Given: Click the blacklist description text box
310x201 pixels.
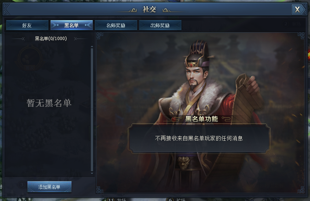Looking at the screenshot, I should pos(199,139).
